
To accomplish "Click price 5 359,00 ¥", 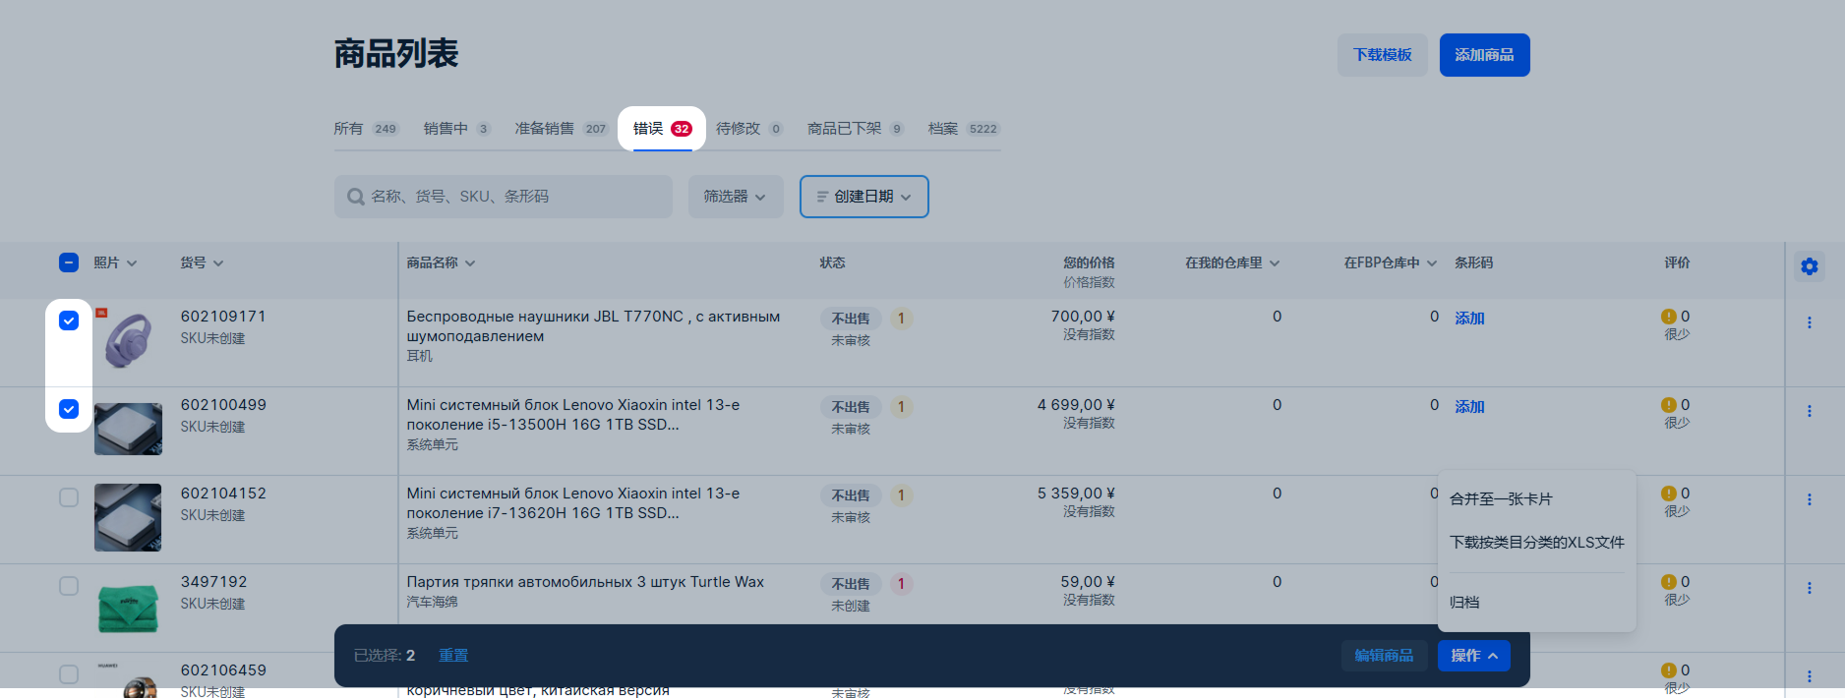I will [1076, 494].
